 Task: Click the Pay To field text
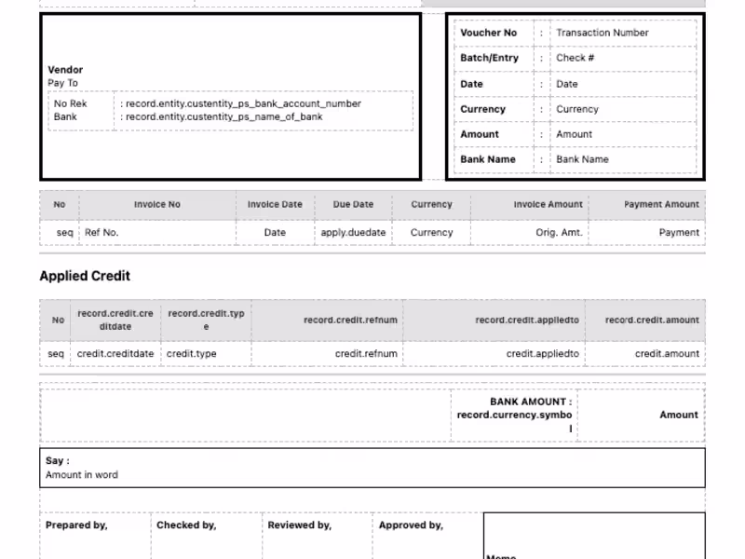pyautogui.click(x=62, y=83)
